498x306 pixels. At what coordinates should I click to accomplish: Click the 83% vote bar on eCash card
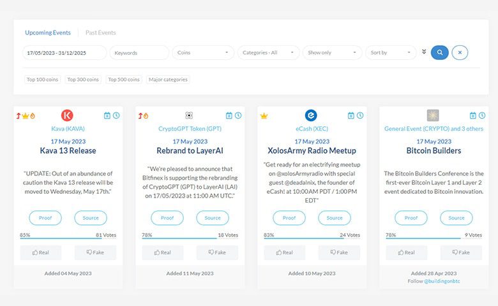pos(312,238)
